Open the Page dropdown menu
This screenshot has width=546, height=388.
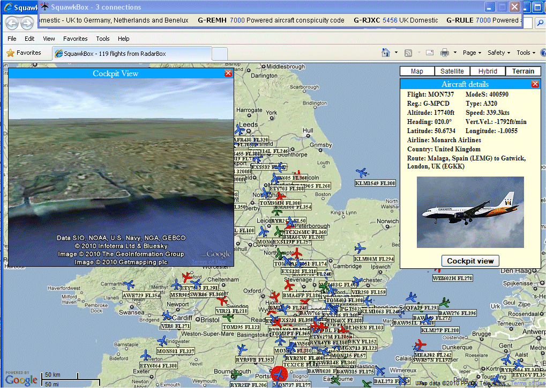tap(472, 53)
